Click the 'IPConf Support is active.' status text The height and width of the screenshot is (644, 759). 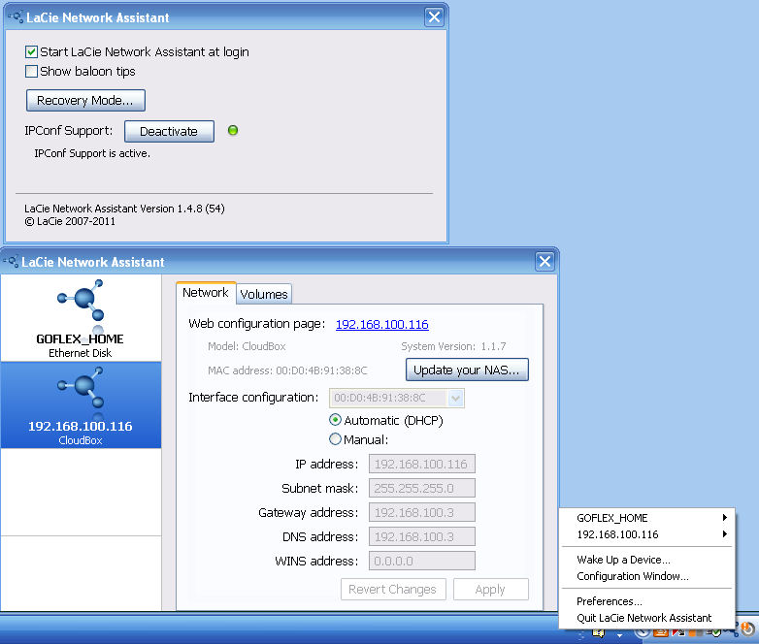(92, 153)
